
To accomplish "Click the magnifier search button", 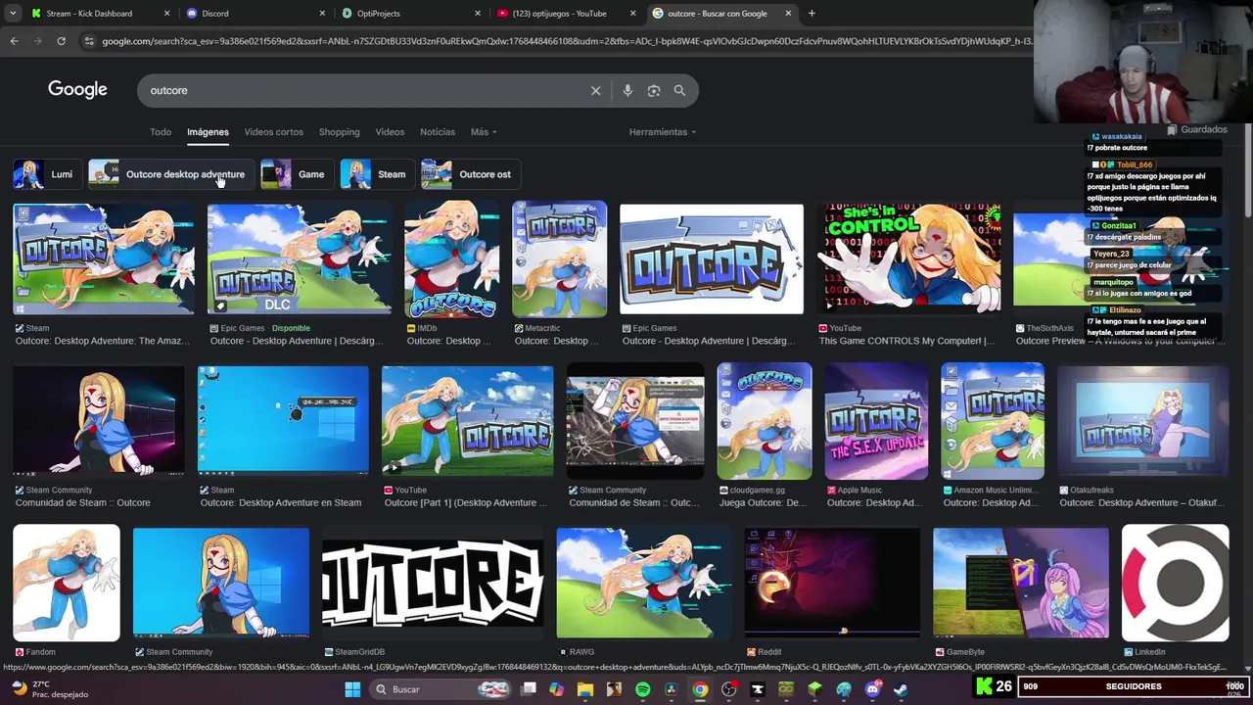I will (679, 90).
